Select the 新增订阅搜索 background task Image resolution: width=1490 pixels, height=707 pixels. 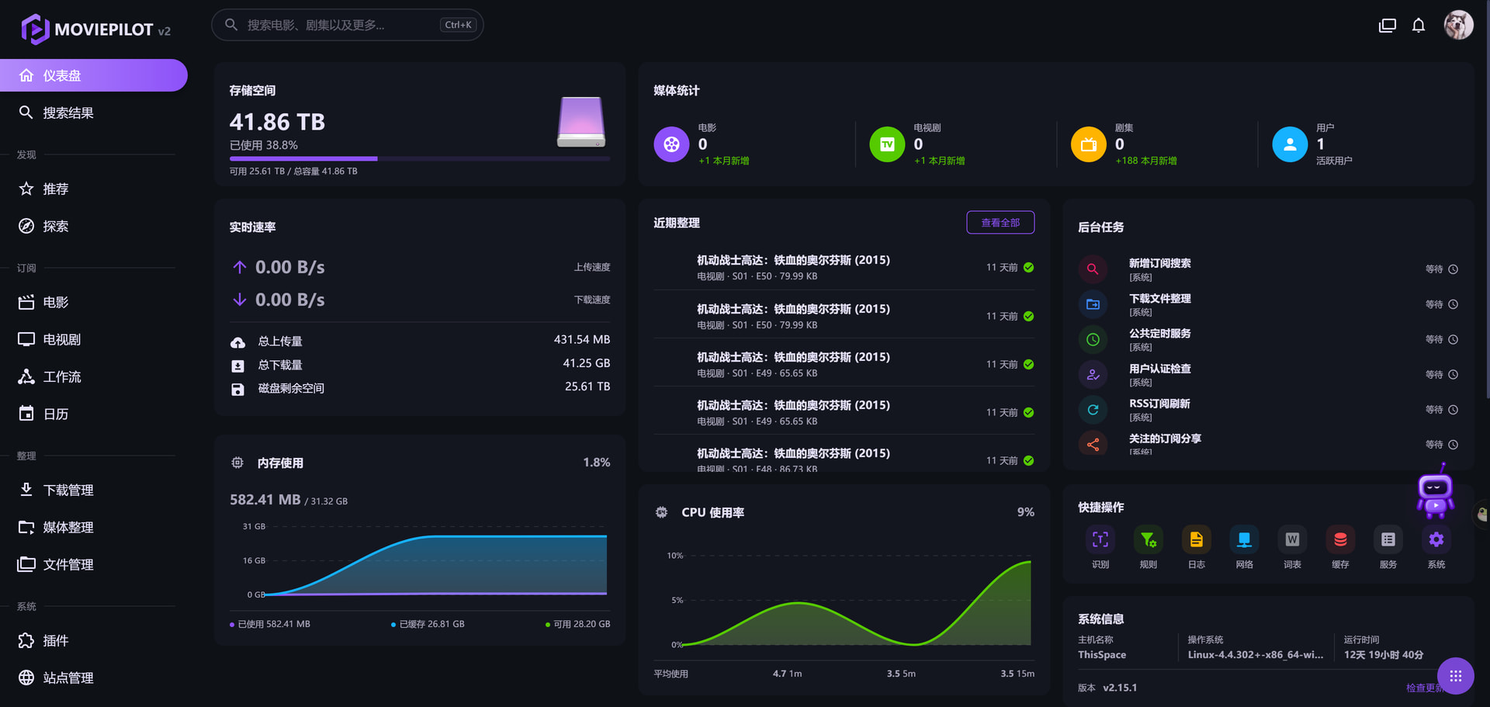pyautogui.click(x=1268, y=269)
